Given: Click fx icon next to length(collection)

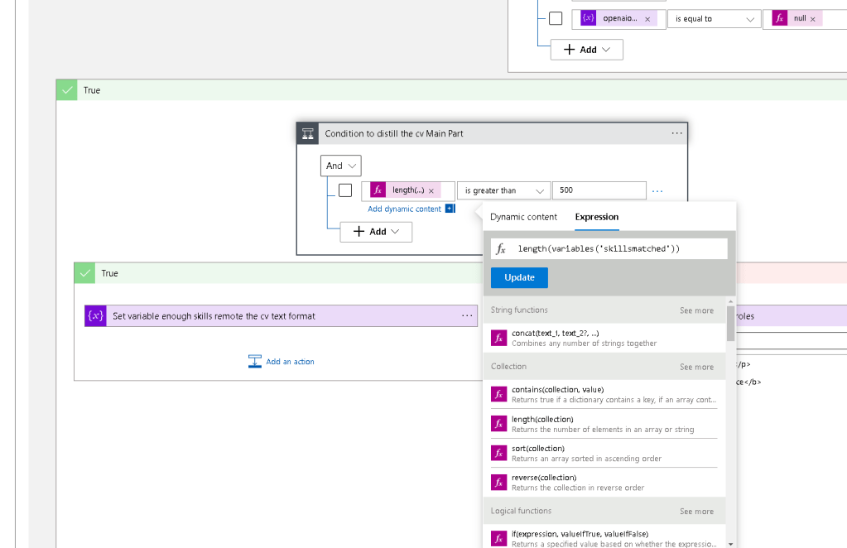Looking at the screenshot, I should click(x=498, y=424).
